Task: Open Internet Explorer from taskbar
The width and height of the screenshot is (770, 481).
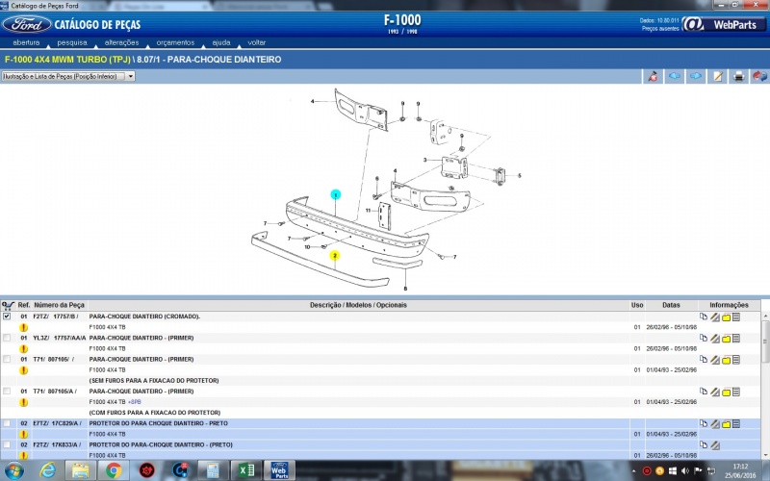Action: (47, 470)
